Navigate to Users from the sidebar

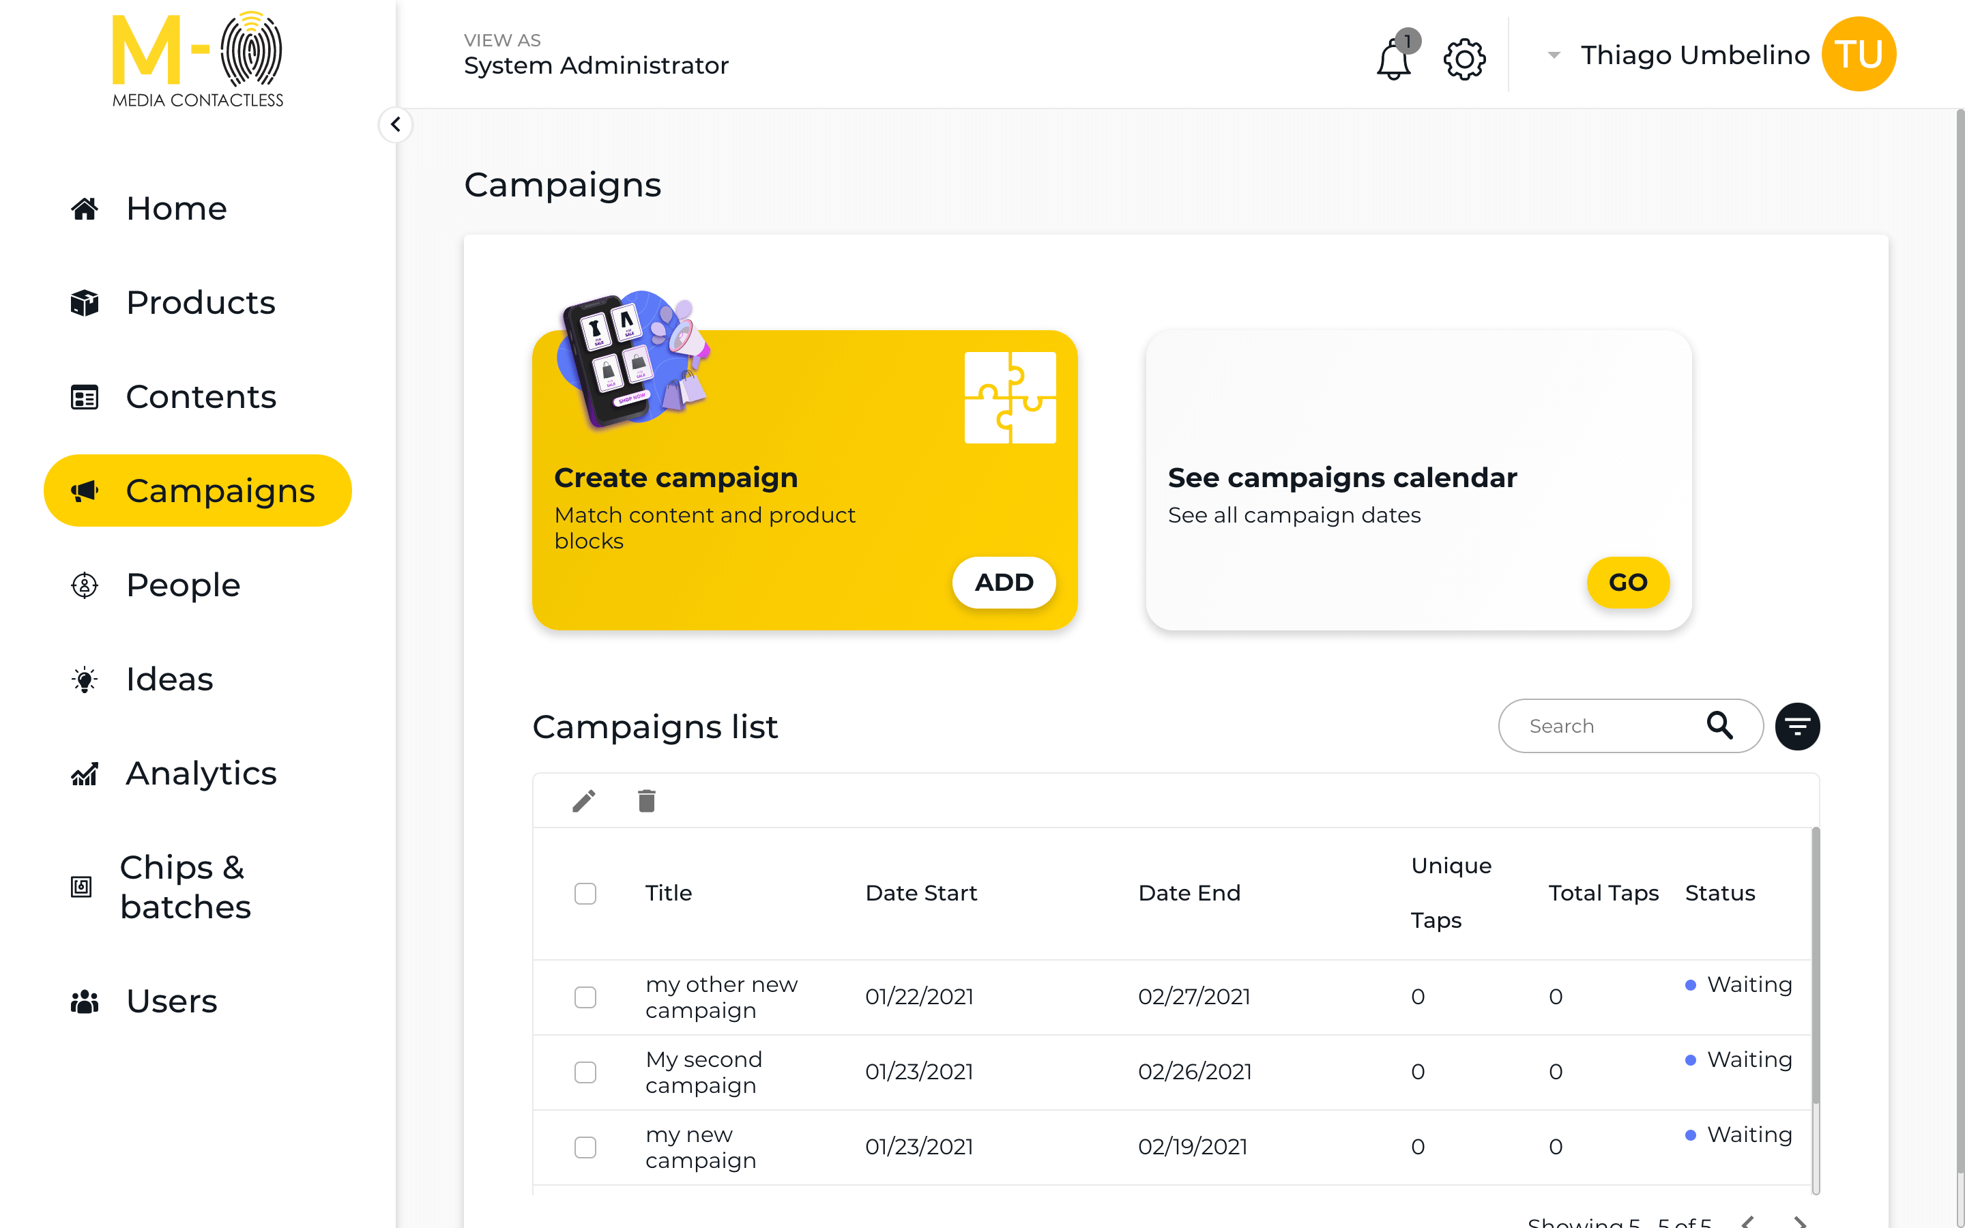(x=170, y=1001)
